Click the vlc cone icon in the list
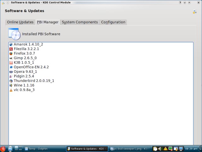The width and height of the screenshot is (202, 152). point(11,90)
